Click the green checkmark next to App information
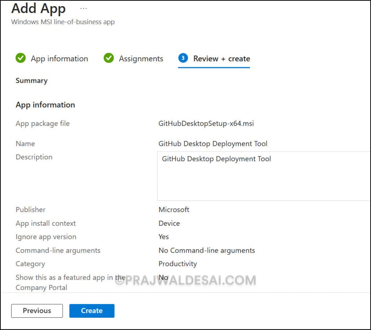371x330 pixels. tap(21, 58)
